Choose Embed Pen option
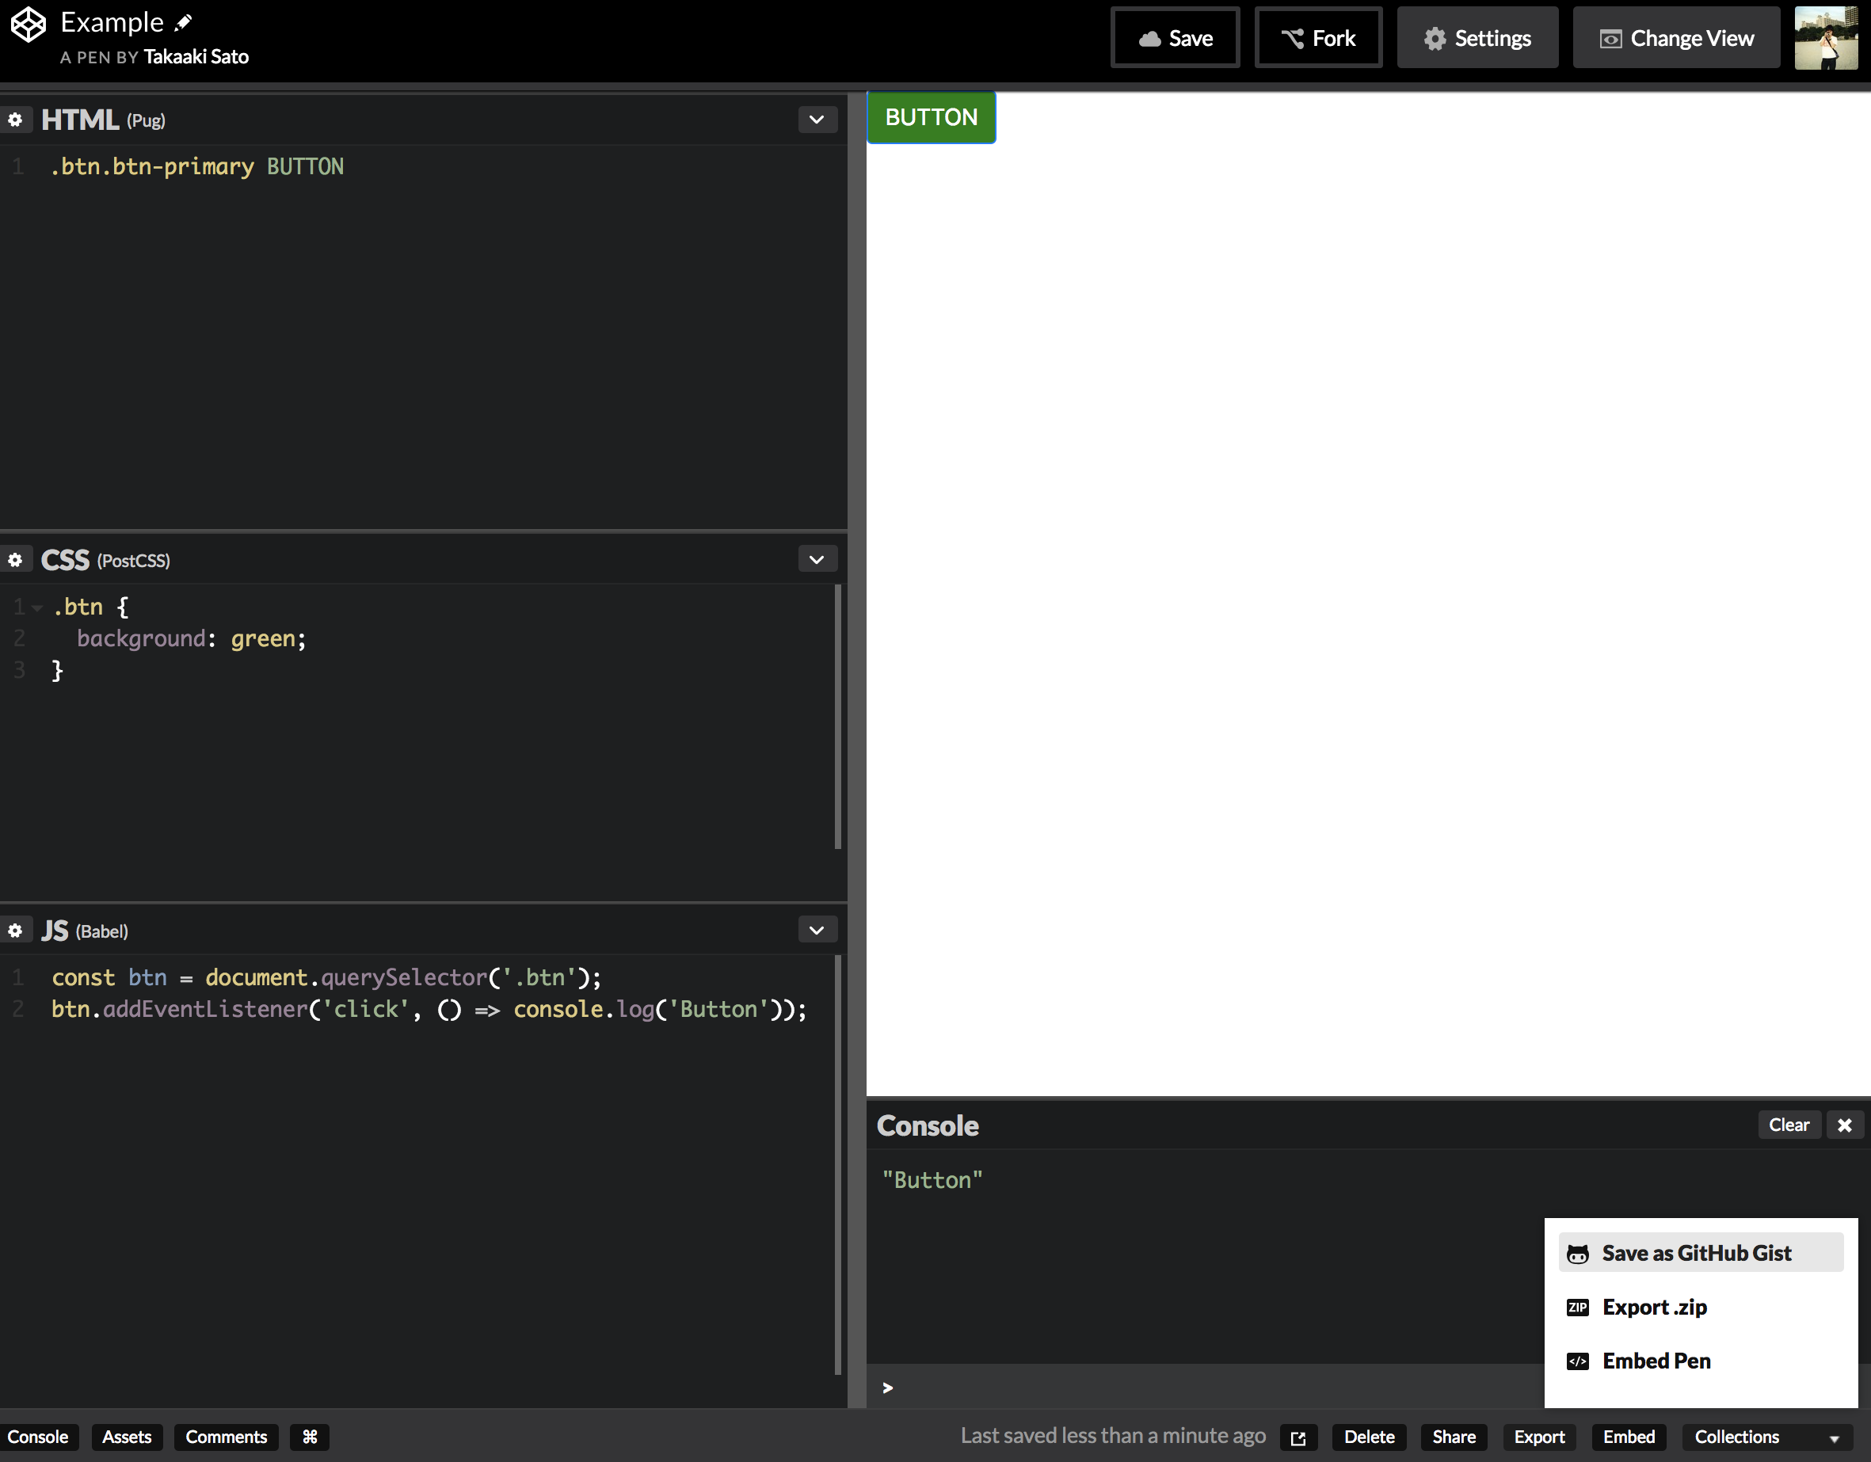This screenshot has height=1462, width=1871. [1701, 1361]
